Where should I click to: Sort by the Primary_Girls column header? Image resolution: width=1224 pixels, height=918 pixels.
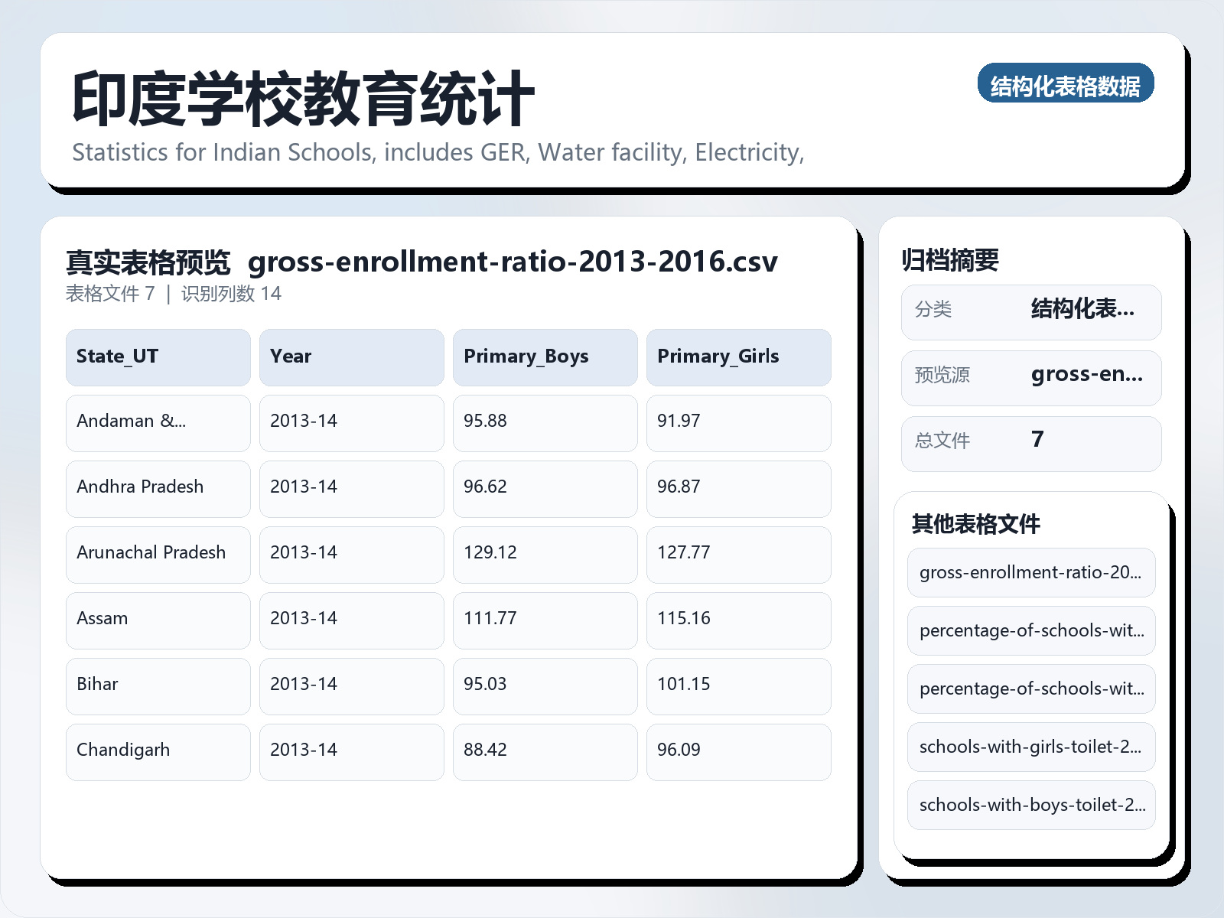(x=738, y=356)
